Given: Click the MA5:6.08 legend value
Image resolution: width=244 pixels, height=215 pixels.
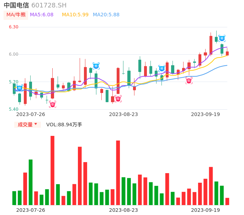Looking at the screenshot, I should 42,15.
